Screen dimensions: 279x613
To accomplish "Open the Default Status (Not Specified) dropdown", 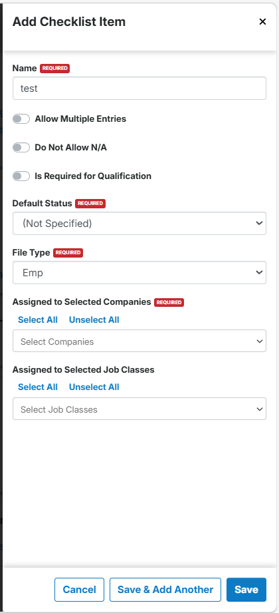I will point(139,223).
